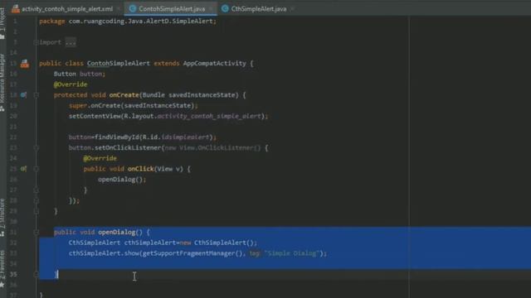This screenshot has width=531, height=298.
Task: Open the CthSimpleAlert.java tab
Action: point(258,9)
